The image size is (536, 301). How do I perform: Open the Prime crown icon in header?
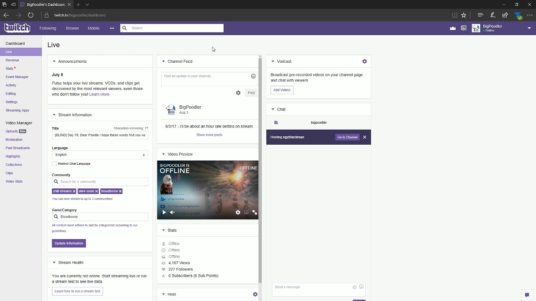click(x=453, y=28)
